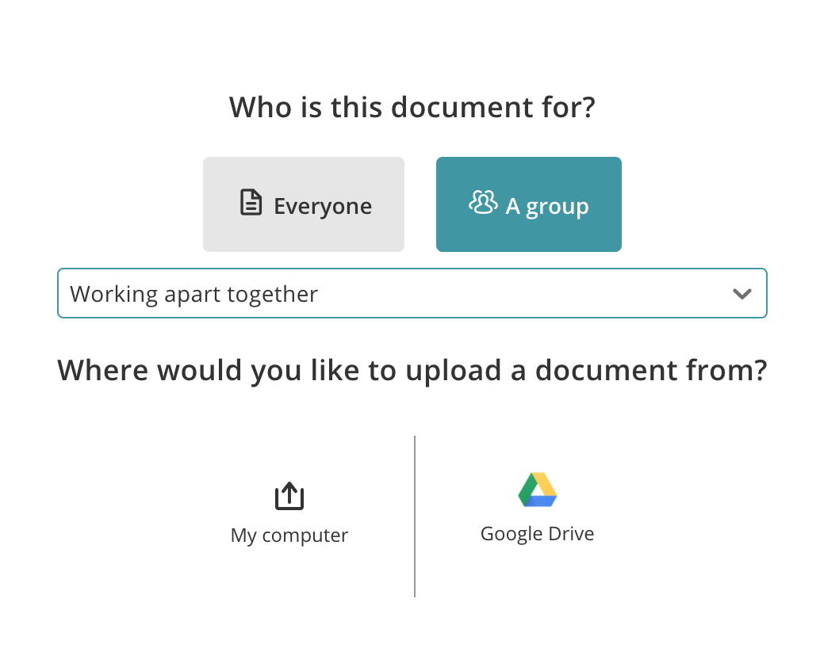Click the Everyone label text
Image resolution: width=820 pixels, height=648 pixels.
[x=323, y=207]
